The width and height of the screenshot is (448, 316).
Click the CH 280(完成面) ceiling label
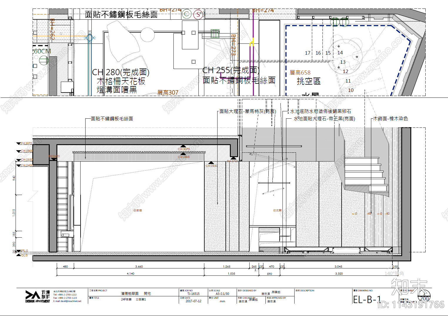point(121,72)
